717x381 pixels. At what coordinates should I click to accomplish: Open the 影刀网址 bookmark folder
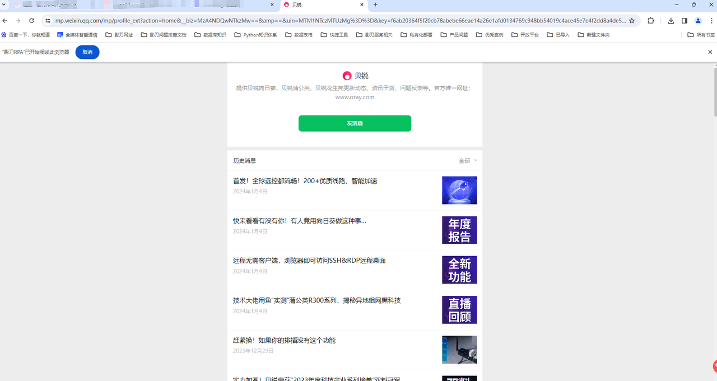click(119, 35)
